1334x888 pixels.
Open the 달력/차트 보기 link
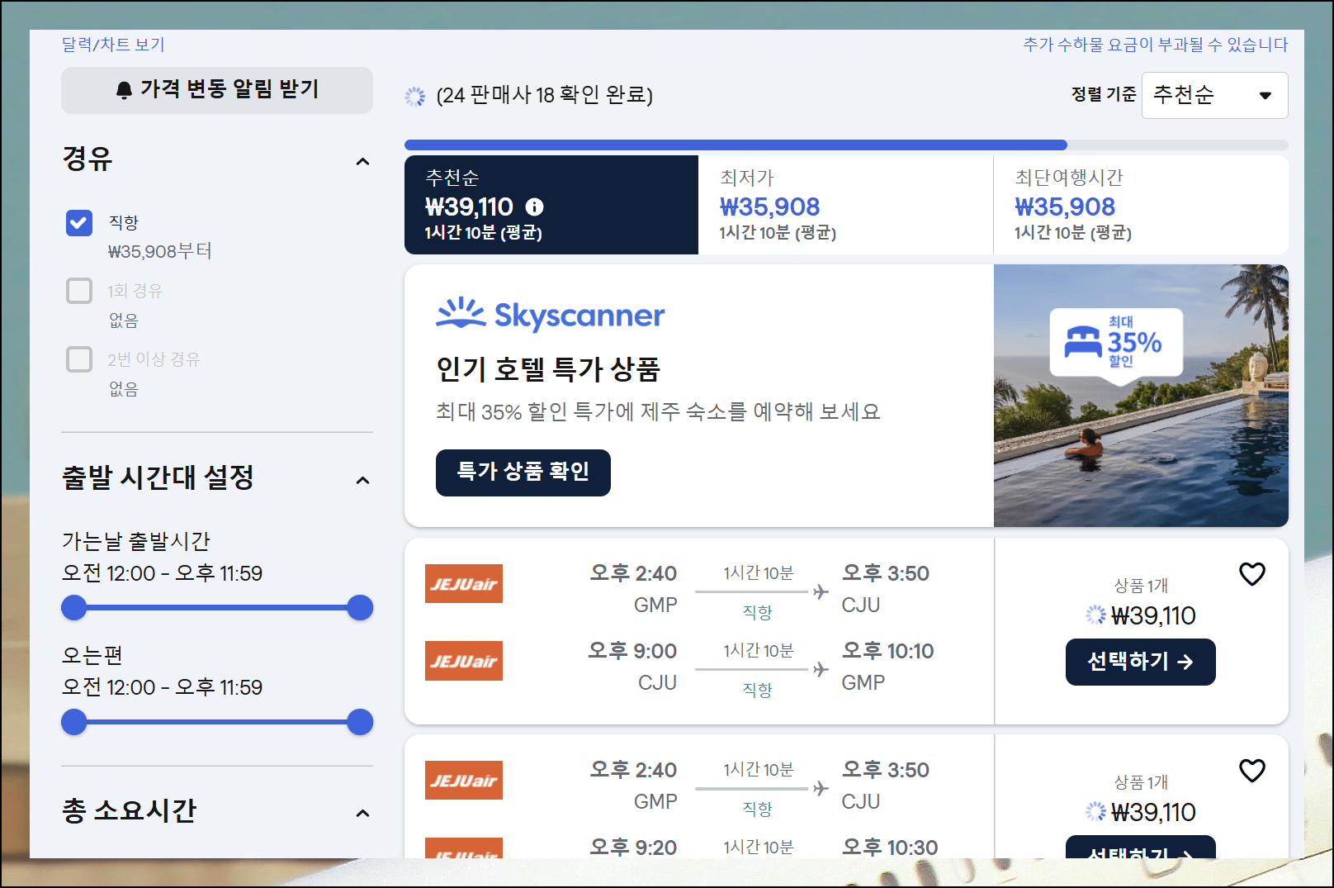pos(113,45)
